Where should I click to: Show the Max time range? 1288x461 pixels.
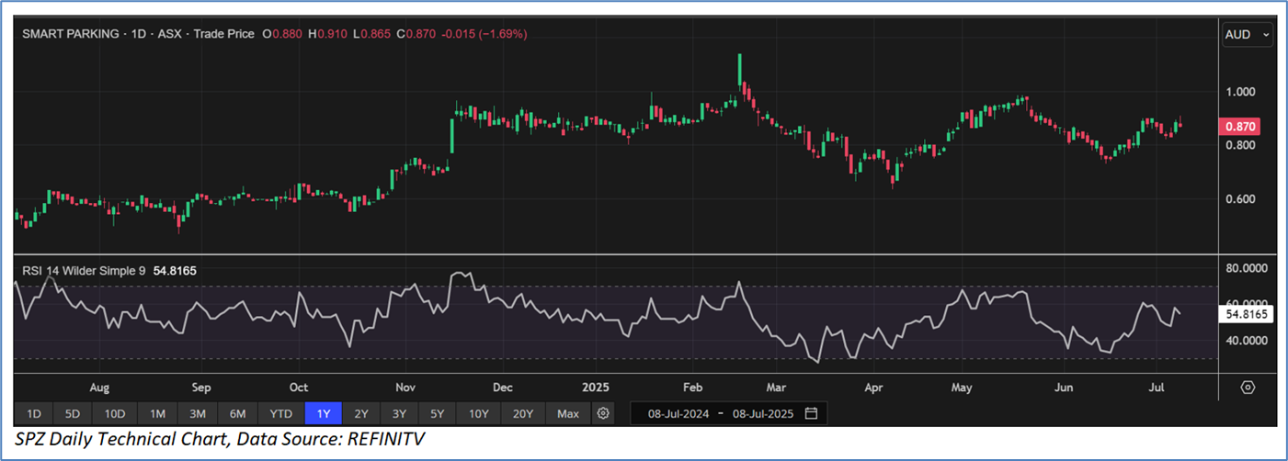coord(568,413)
